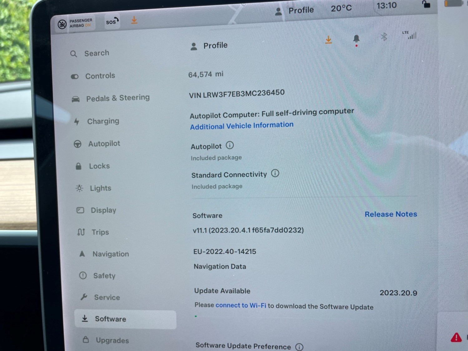The image size is (468, 351).
Task: Tap the Search magnifier icon
Action: pos(74,54)
